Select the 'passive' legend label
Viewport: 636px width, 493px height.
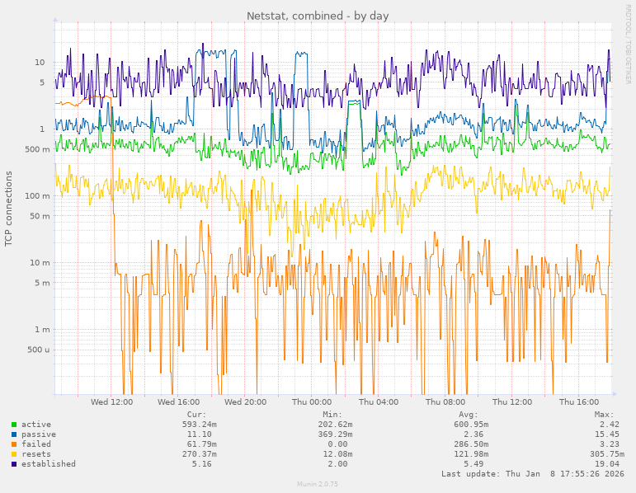coord(39,434)
